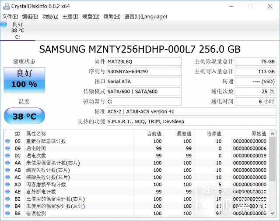
Task: Click the serial number field S305NYAH634297
Action: (144, 71)
